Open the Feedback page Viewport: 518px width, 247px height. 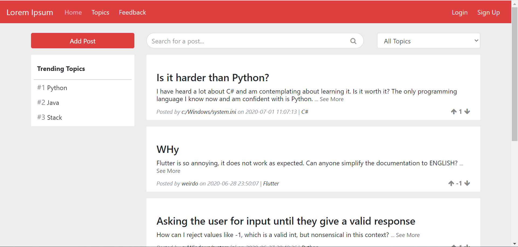coord(132,12)
